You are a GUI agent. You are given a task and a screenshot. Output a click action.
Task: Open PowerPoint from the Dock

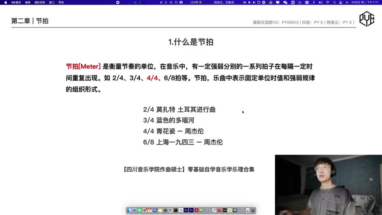click(220, 210)
